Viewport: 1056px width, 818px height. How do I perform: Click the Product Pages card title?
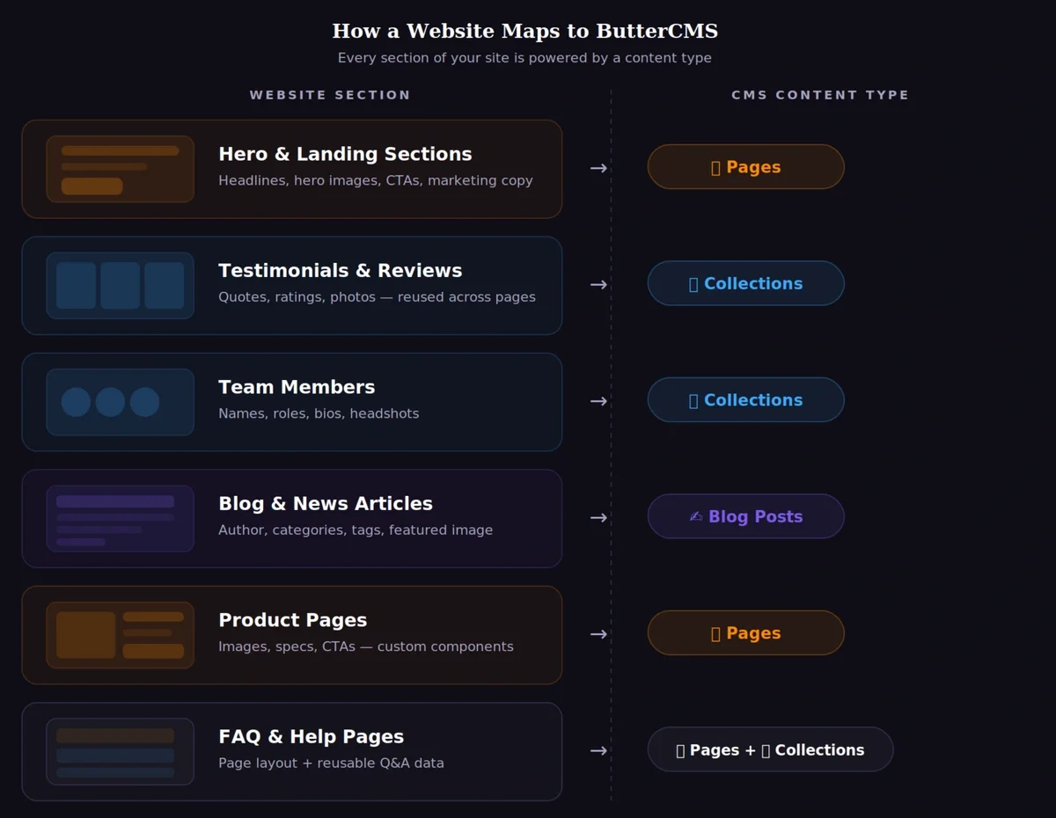292,620
